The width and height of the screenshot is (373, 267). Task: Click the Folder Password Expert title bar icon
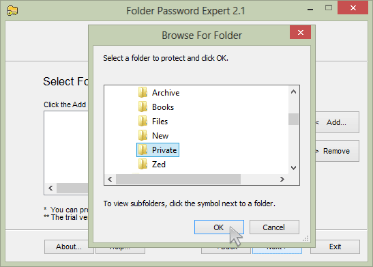point(12,11)
